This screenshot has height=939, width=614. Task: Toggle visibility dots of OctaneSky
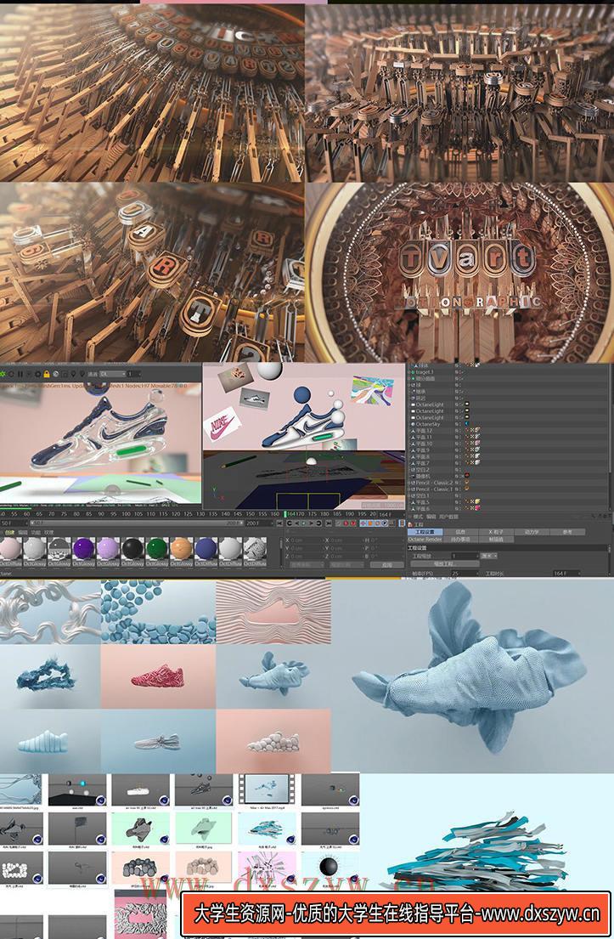coord(459,424)
